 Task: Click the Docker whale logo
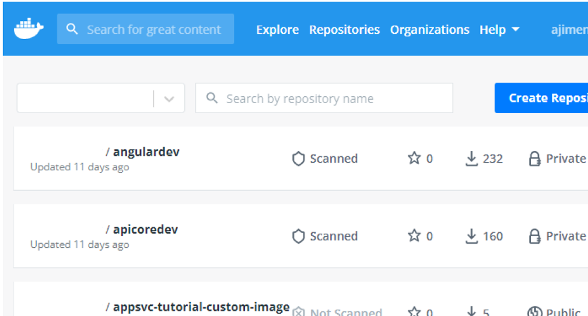(x=29, y=29)
